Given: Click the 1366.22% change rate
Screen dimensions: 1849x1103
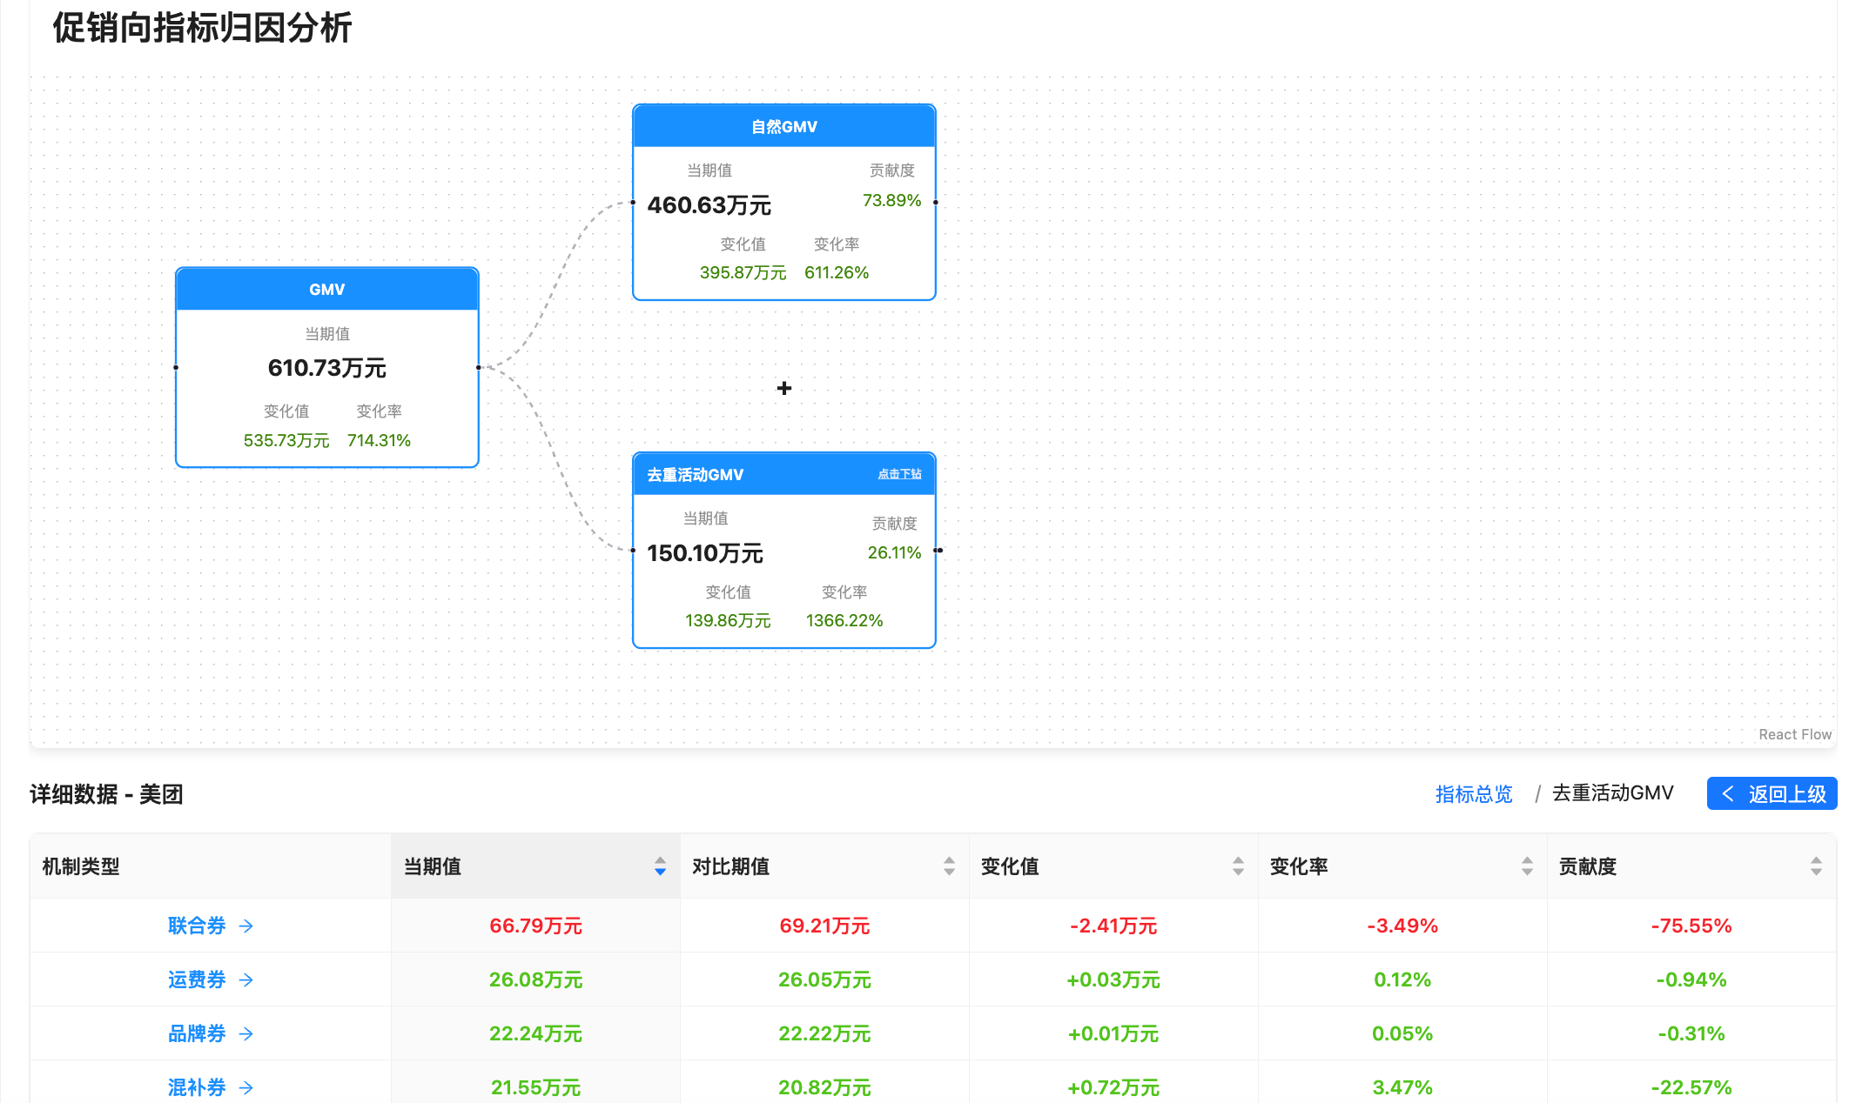Looking at the screenshot, I should pos(844,620).
